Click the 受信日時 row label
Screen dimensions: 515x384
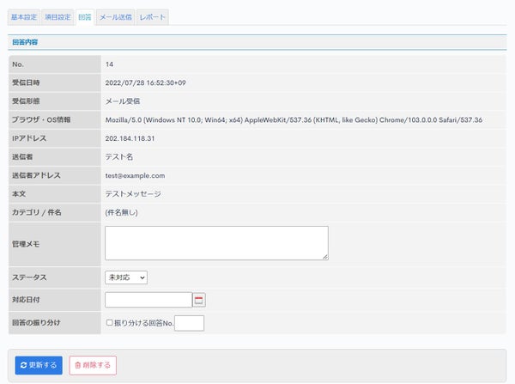pyautogui.click(x=26, y=82)
